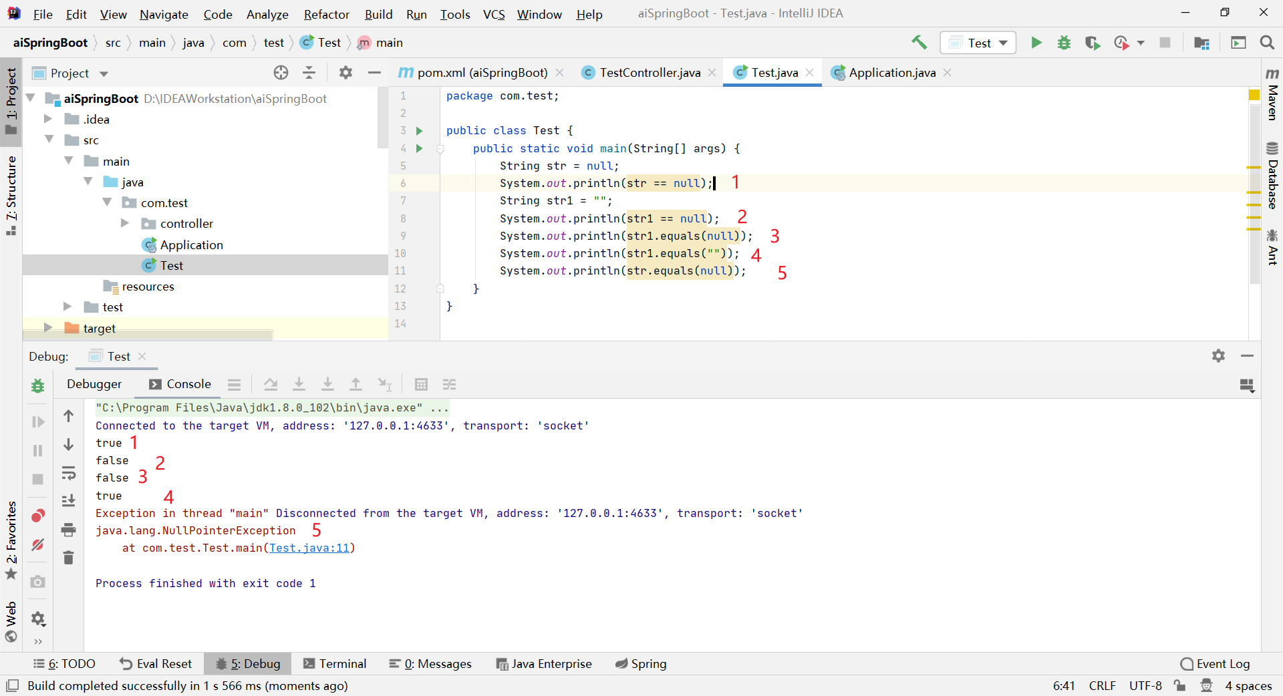The image size is (1283, 696).
Task: View breakpoints icon in debug sidebar
Action: [38, 516]
